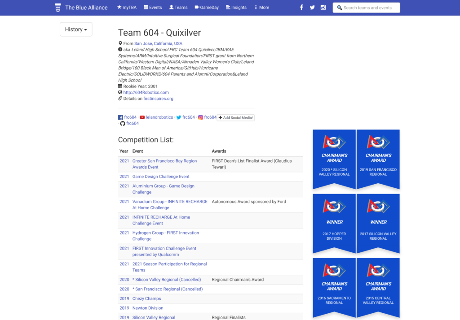Open Hydrogen Group - FIRST Innovation Challenge

pyautogui.click(x=165, y=236)
